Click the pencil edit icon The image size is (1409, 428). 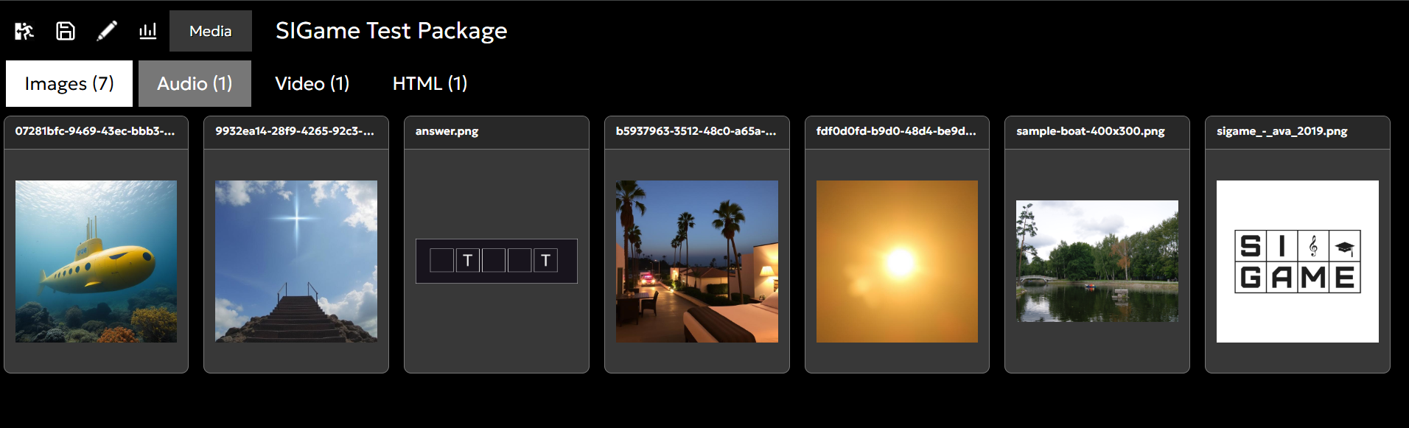coord(107,31)
